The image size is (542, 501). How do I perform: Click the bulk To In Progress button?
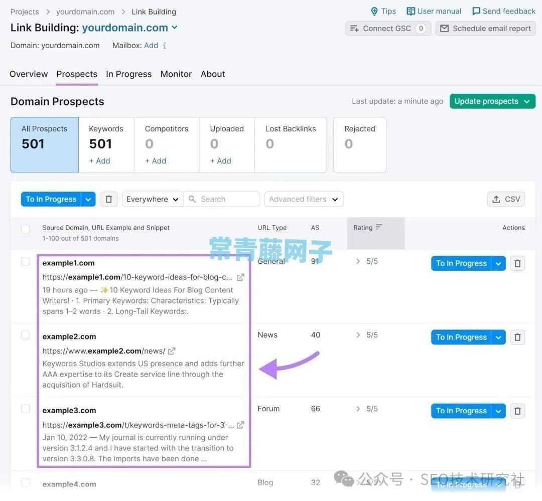(x=51, y=200)
